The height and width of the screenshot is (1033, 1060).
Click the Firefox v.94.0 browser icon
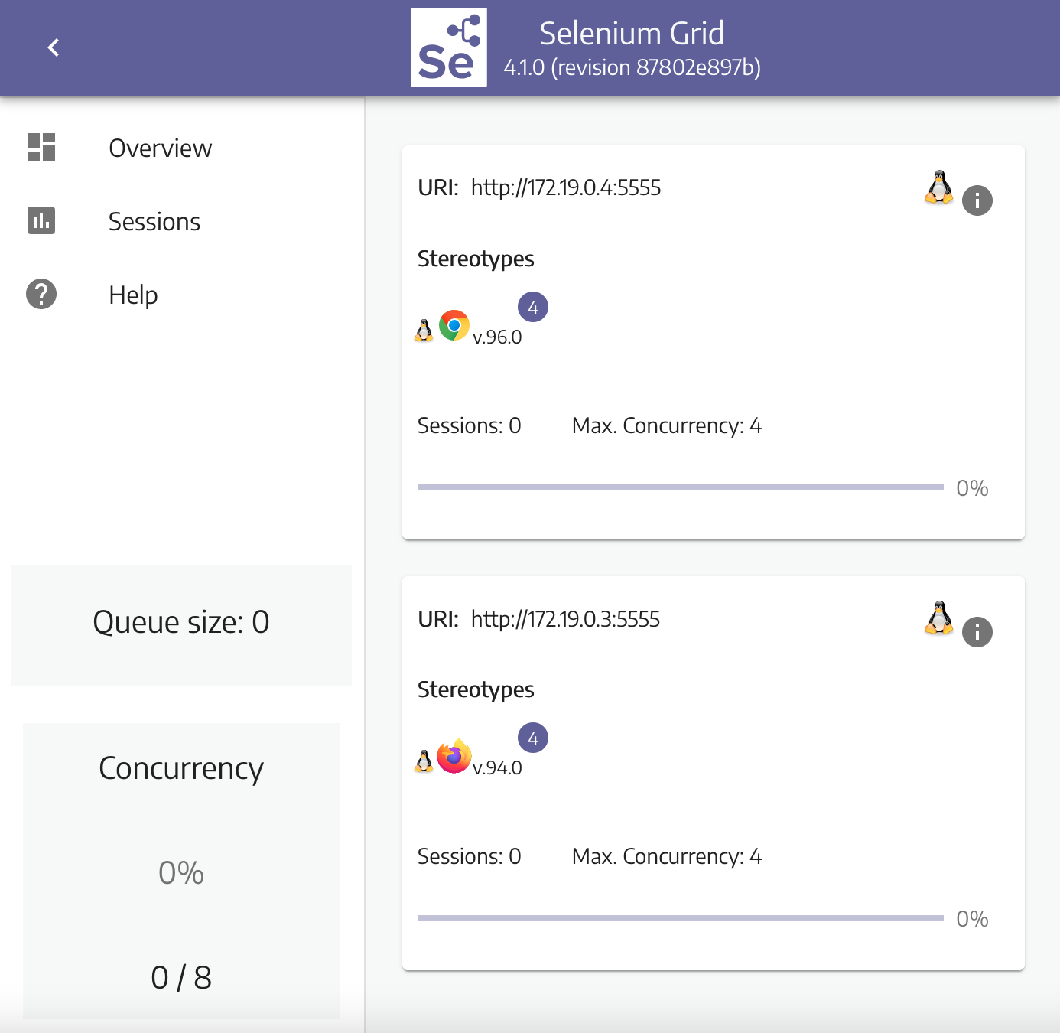[454, 757]
